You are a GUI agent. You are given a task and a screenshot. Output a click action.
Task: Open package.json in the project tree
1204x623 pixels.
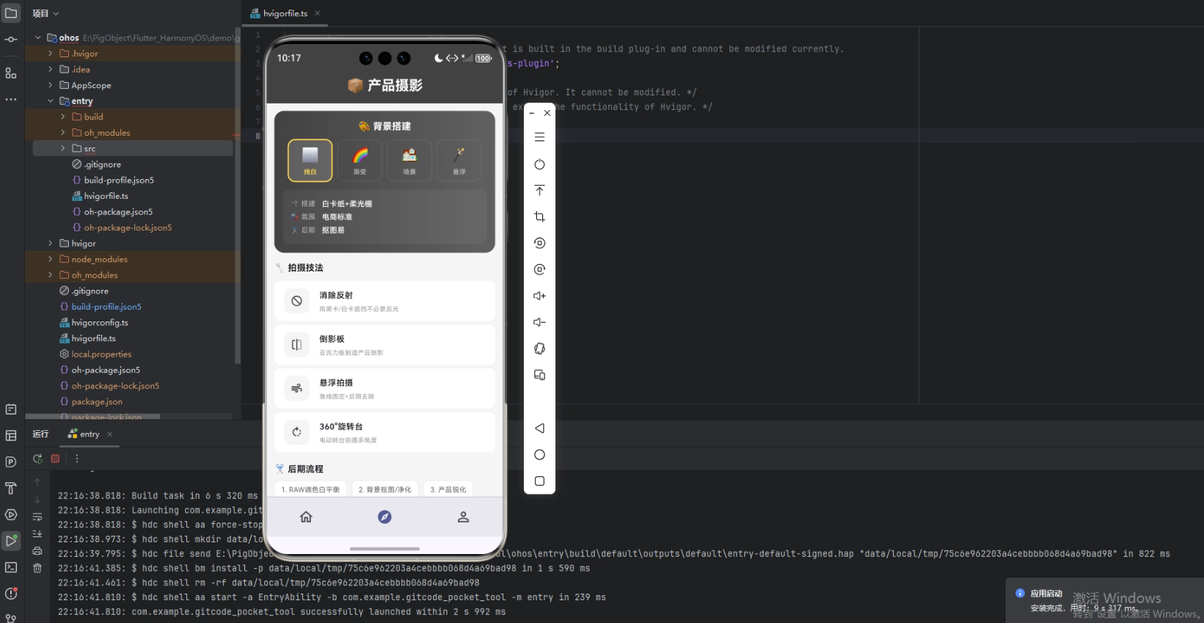point(97,402)
